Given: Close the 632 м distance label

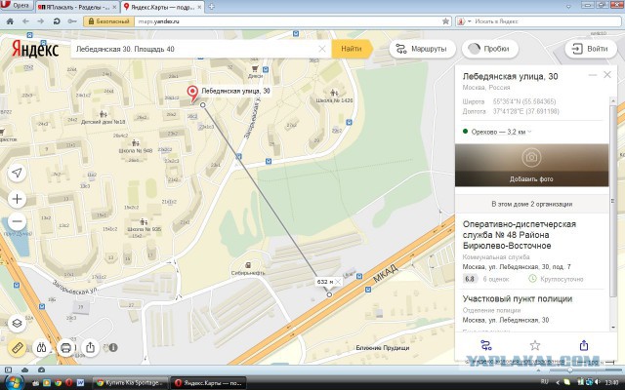Looking at the screenshot, I should 338,282.
